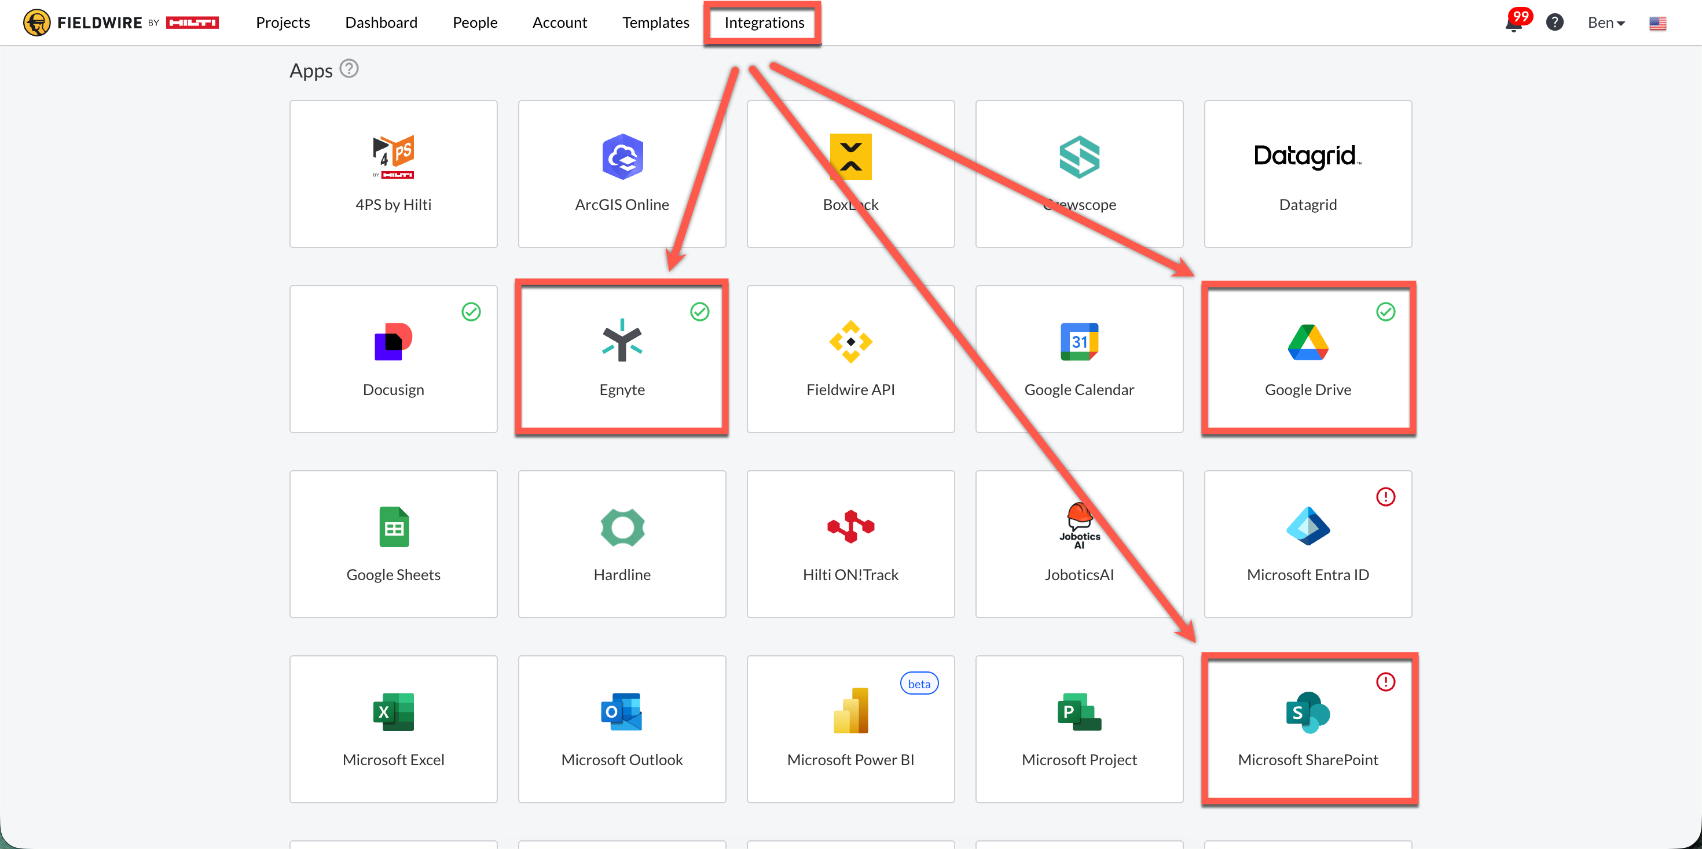Click the Apps info help icon
Image resolution: width=1702 pixels, height=849 pixels.
(x=349, y=69)
